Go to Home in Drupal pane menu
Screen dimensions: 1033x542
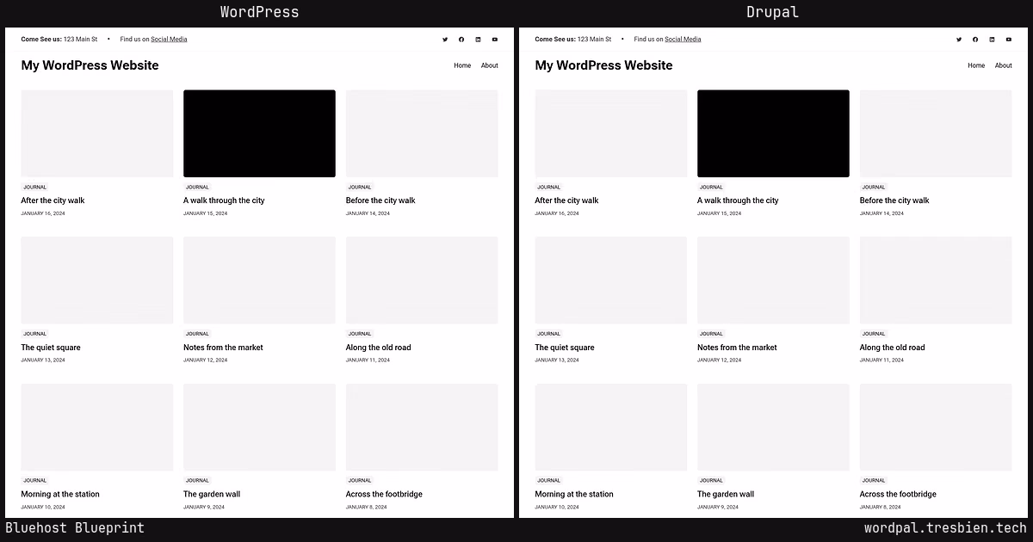(976, 65)
